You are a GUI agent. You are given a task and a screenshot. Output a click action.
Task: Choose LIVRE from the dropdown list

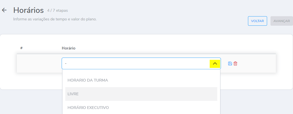(73, 94)
